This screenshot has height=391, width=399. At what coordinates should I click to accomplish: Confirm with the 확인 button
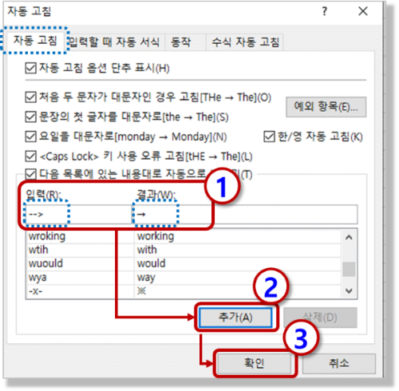(255, 363)
